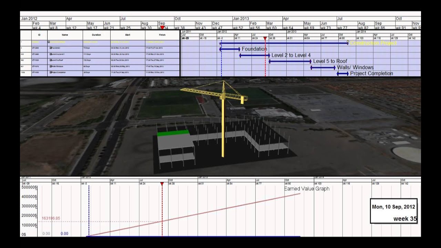Click the red marker above the Earned Value graph
The image size is (441, 248).
click(162, 185)
